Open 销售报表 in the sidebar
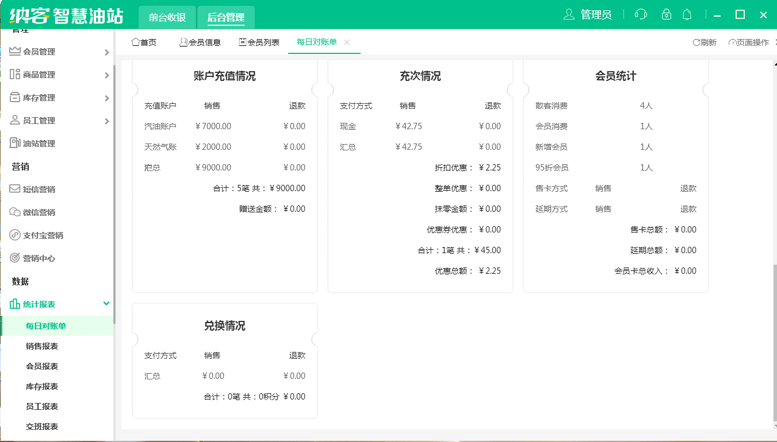This screenshot has height=442, width=777. (x=42, y=346)
